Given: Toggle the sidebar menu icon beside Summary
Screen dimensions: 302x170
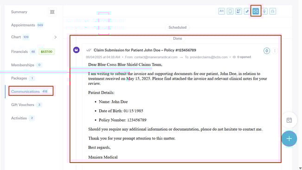Looking at the screenshot, I should point(52,12).
